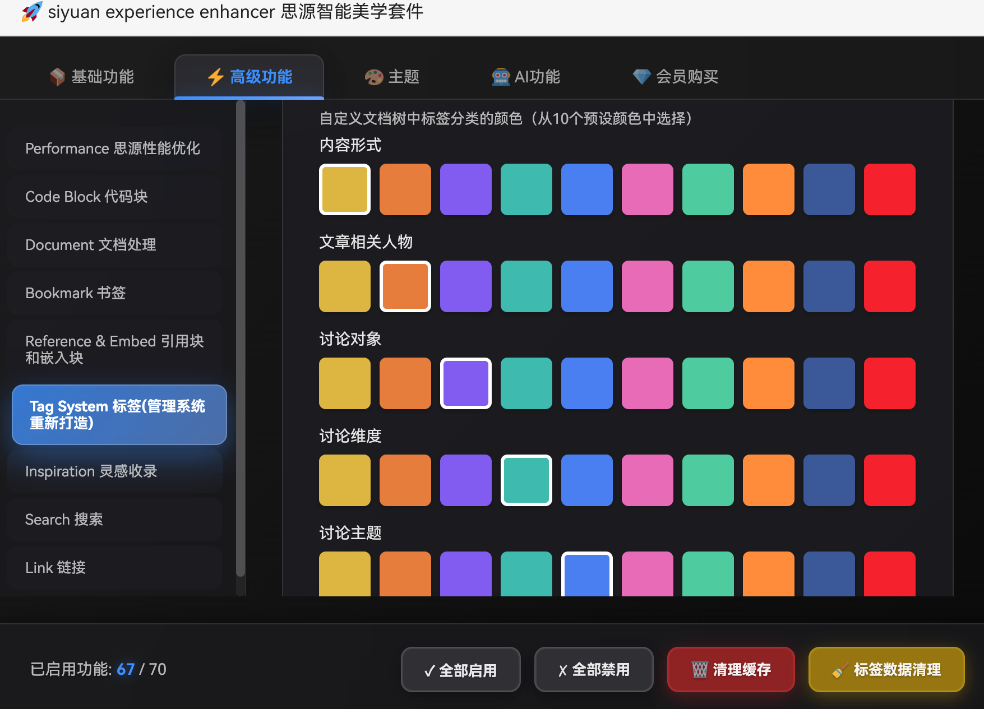Click 全部禁用 button

pos(594,670)
